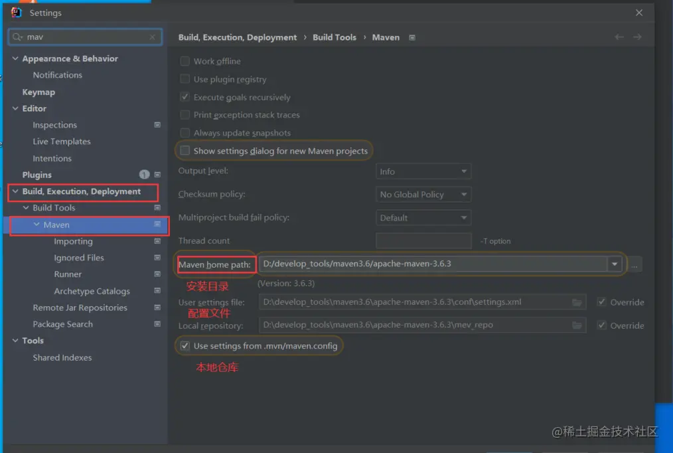Click project icon on Importing row
This screenshot has height=453, width=673.
[157, 241]
